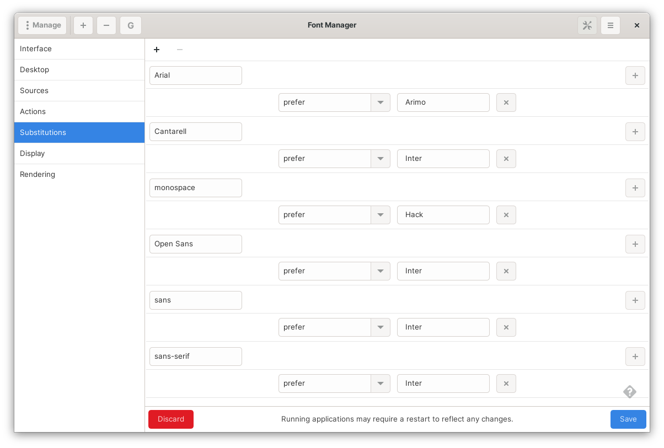Open the hamburger menu in the titlebar
The image size is (664, 448).
[611, 25]
